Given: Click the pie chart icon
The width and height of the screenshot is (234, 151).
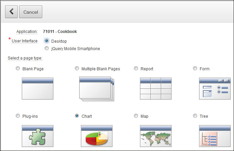Looking at the screenshot, I should coord(97,136).
